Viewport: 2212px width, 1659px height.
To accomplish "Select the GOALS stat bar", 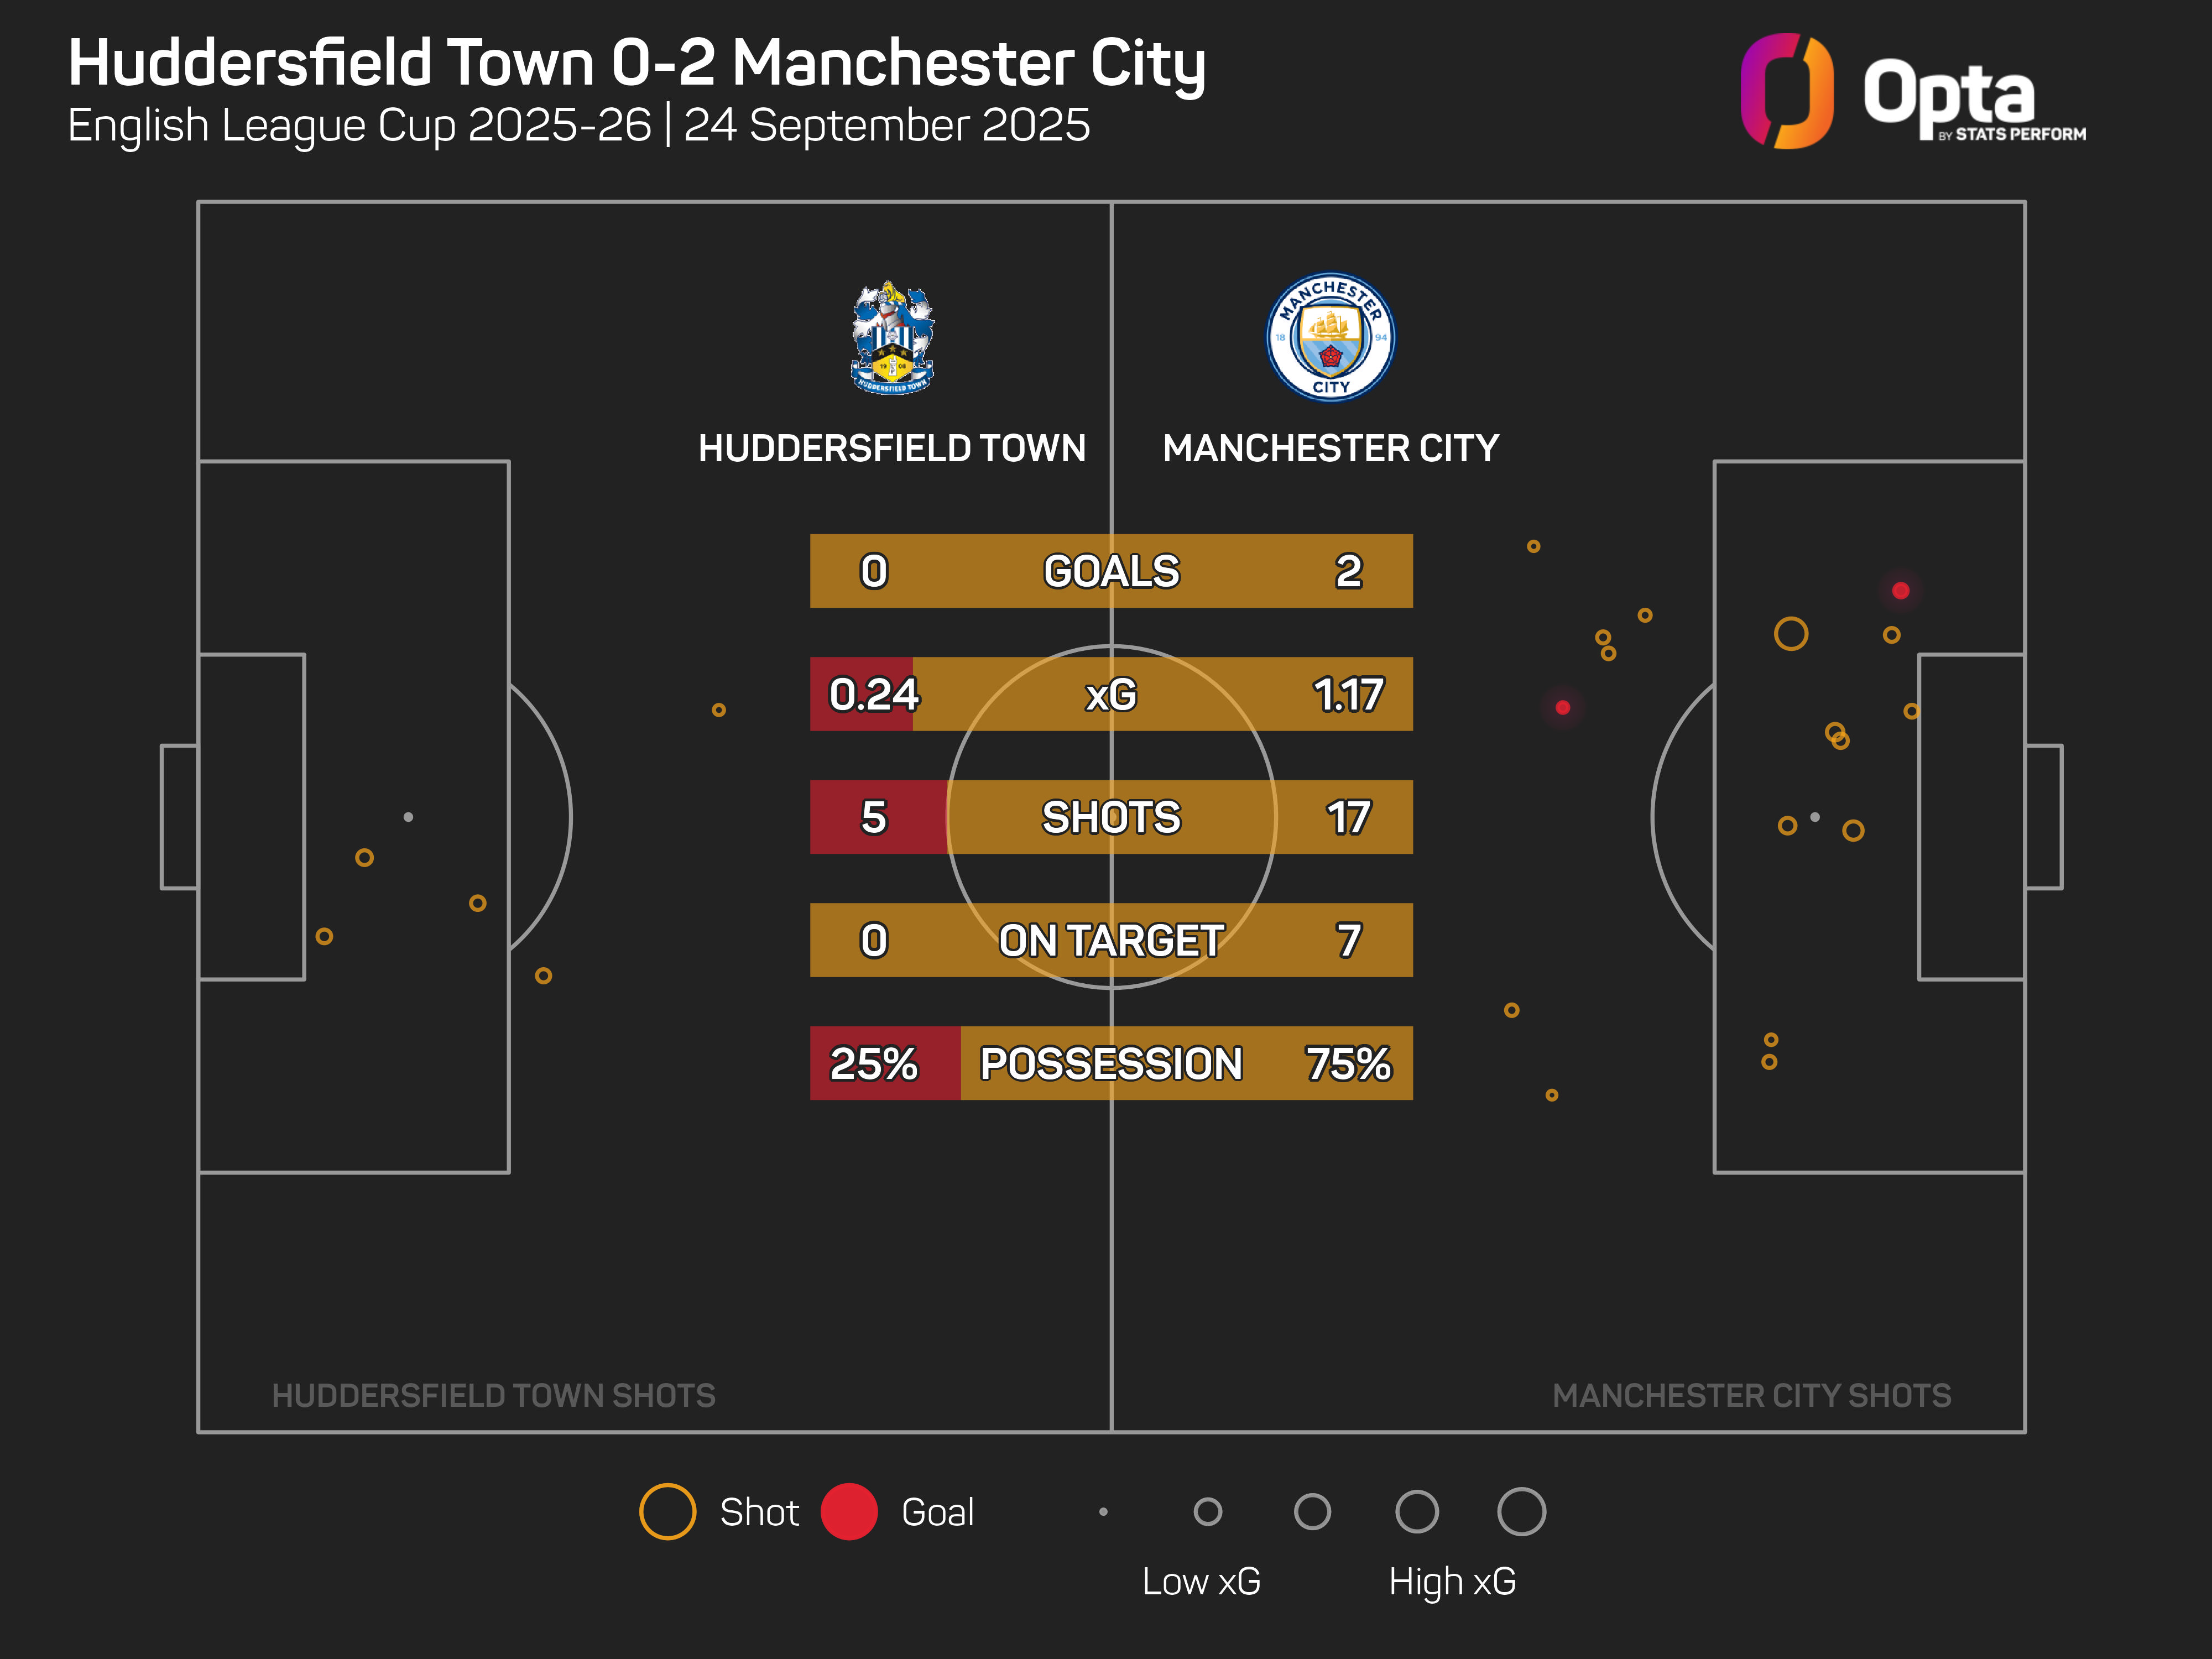I will pyautogui.click(x=1111, y=571).
